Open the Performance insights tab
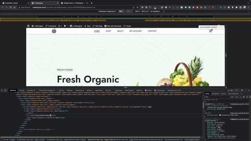 (x=47, y=90)
